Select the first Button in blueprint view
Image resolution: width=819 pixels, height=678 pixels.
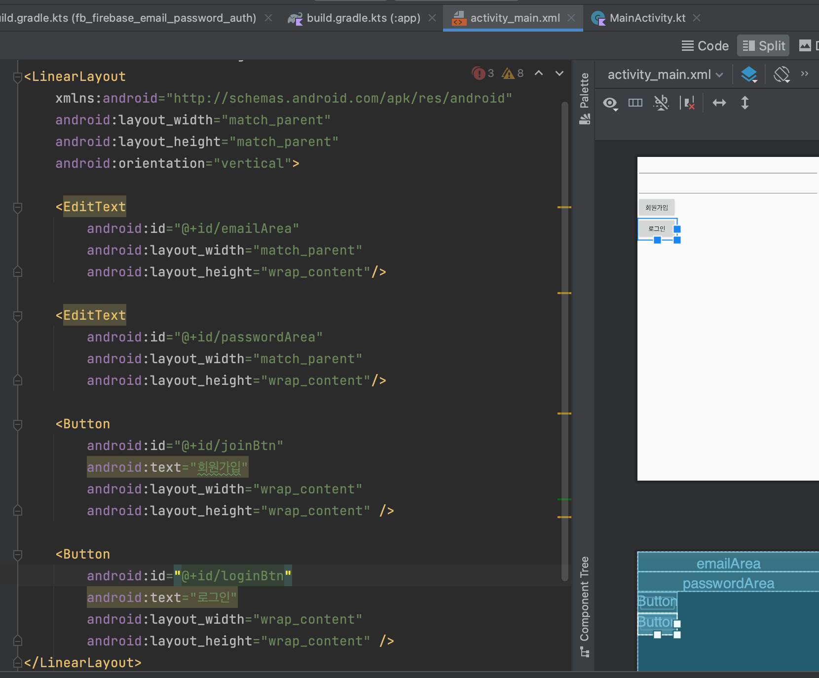coord(657,602)
